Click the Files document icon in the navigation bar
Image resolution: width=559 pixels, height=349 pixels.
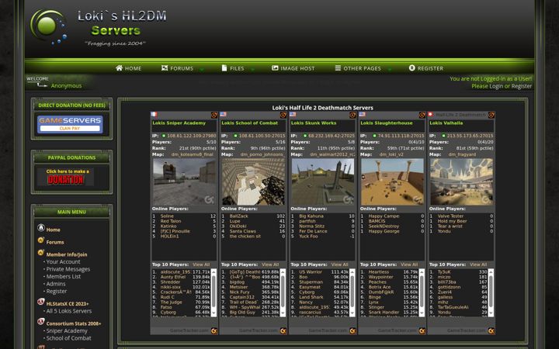click(224, 68)
